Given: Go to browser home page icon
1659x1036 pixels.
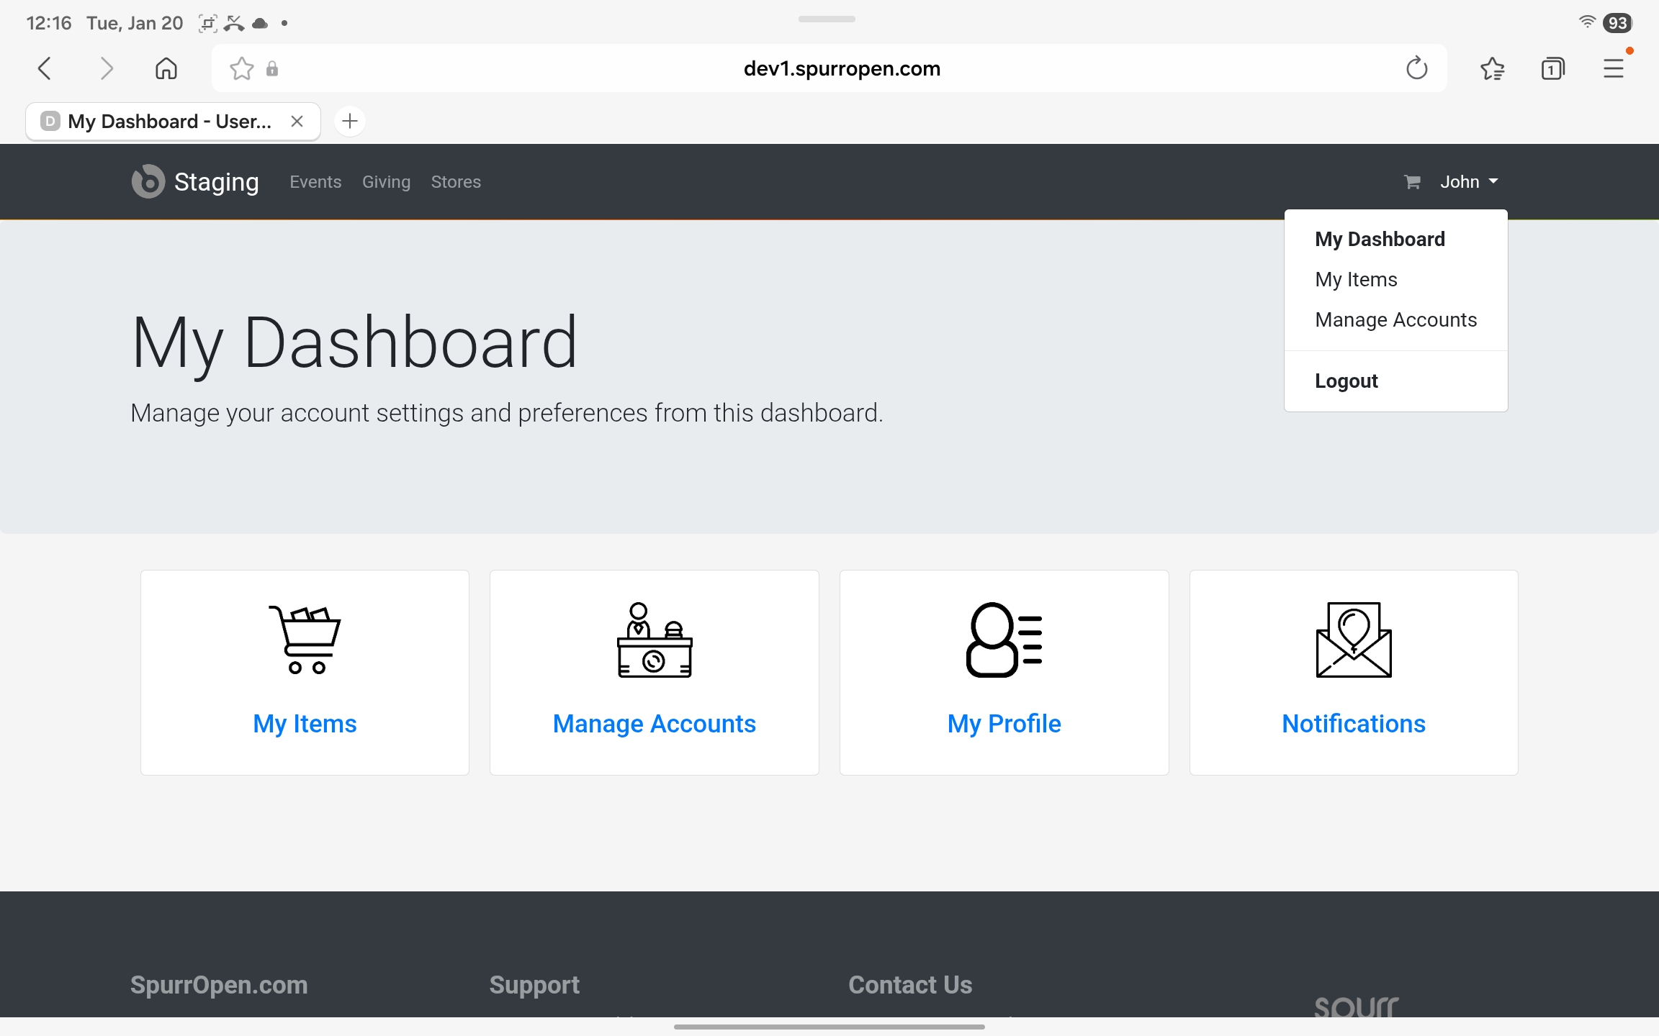Looking at the screenshot, I should click(x=166, y=69).
